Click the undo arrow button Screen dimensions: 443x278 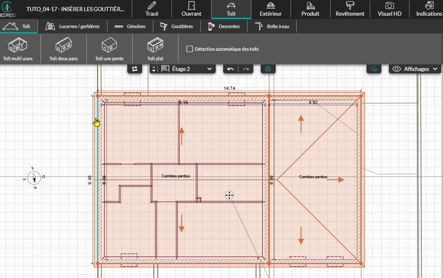231,69
